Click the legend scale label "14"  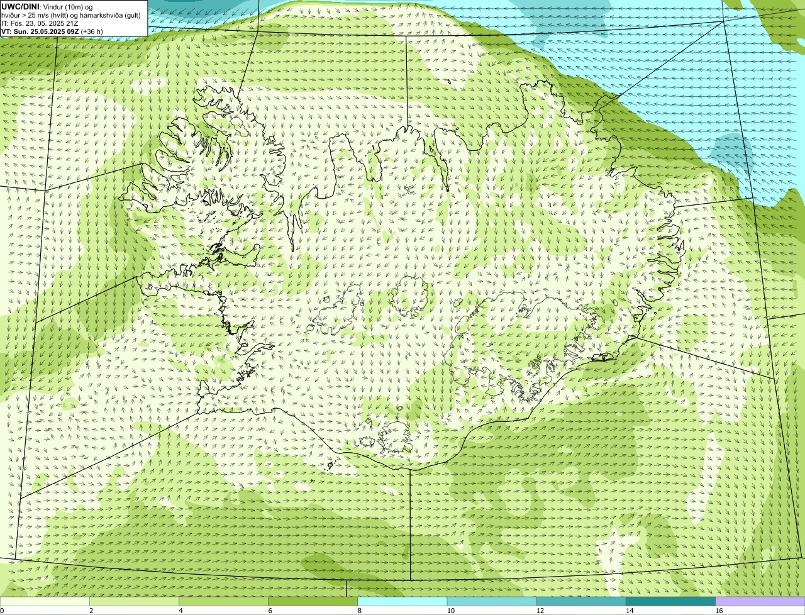(630, 611)
